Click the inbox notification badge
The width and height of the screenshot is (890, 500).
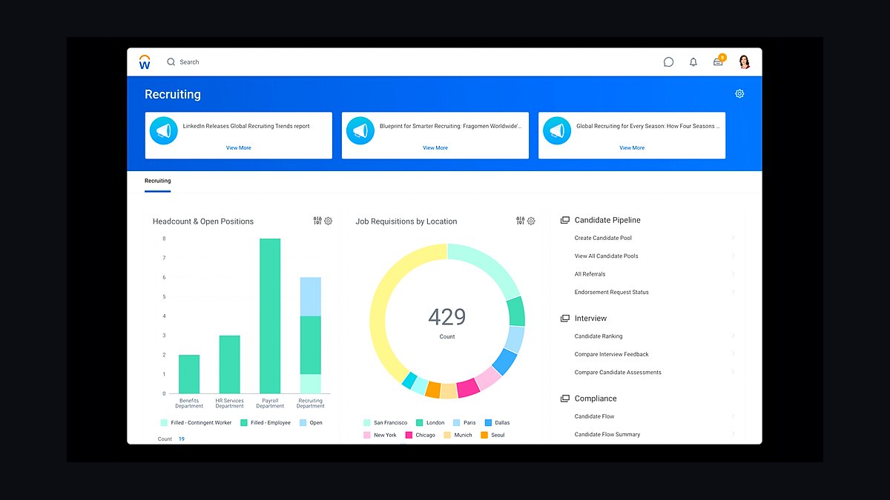722,57
